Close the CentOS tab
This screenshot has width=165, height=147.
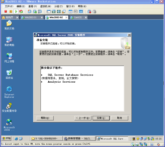(86, 17)
